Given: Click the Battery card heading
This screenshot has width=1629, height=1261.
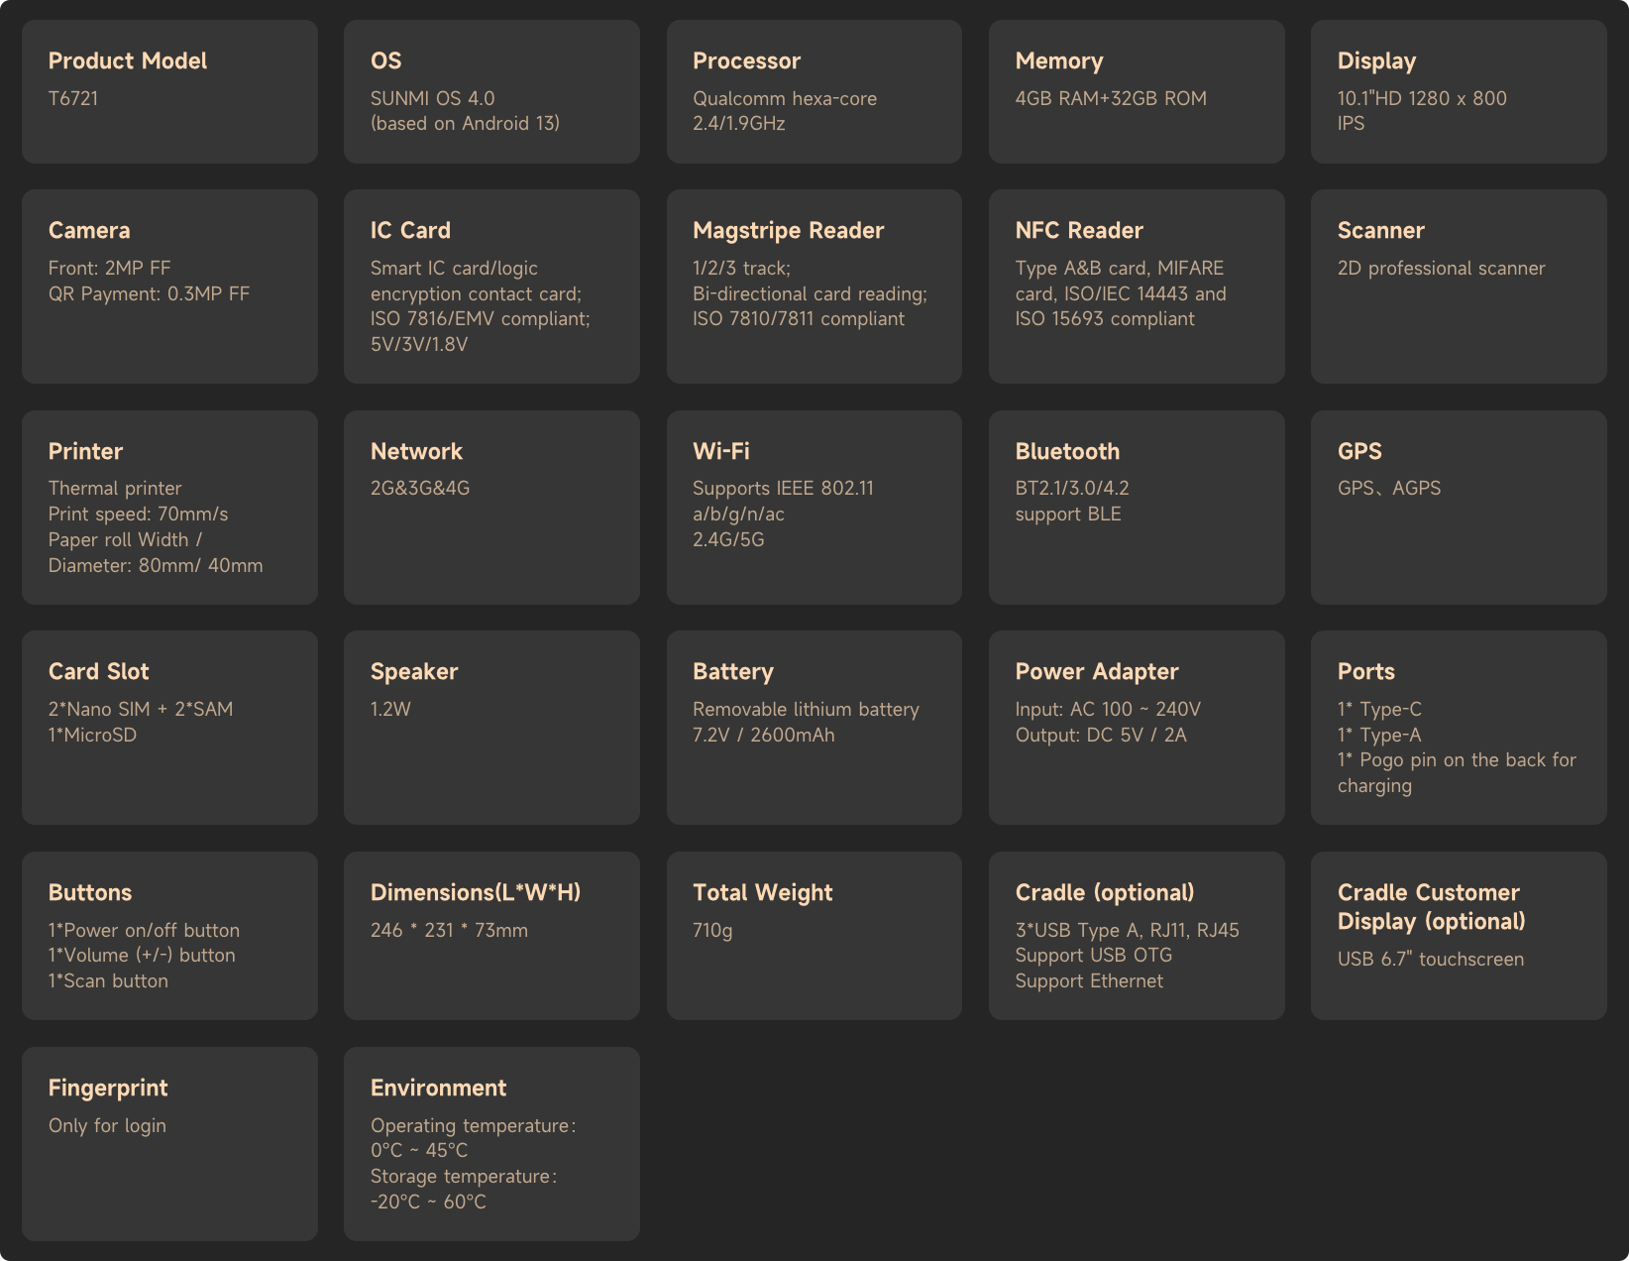Looking at the screenshot, I should tap(732, 671).
